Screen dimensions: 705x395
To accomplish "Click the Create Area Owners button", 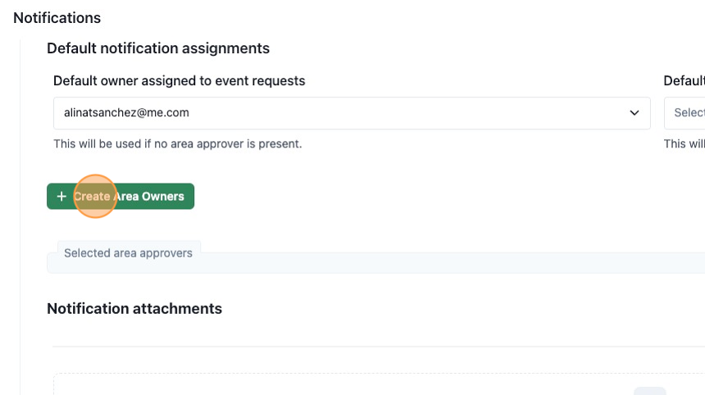I will click(x=121, y=197).
